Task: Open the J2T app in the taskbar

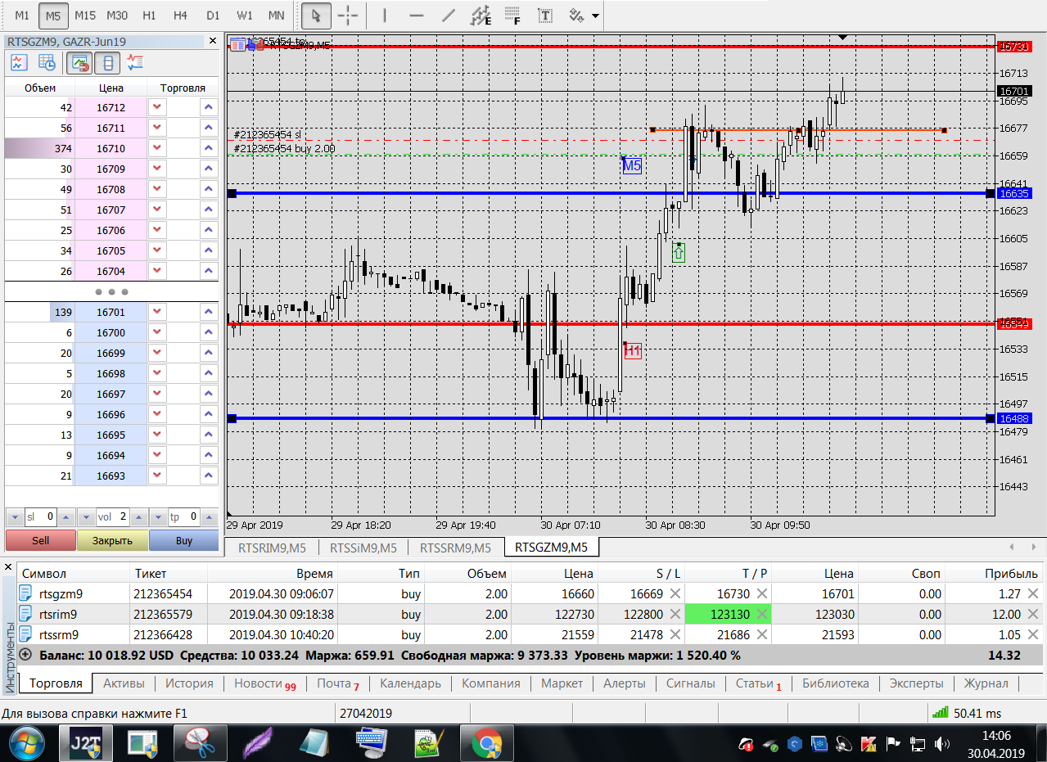Action: coord(85,744)
